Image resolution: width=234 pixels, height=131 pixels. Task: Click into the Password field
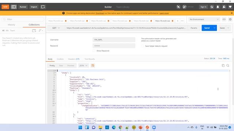114,46
